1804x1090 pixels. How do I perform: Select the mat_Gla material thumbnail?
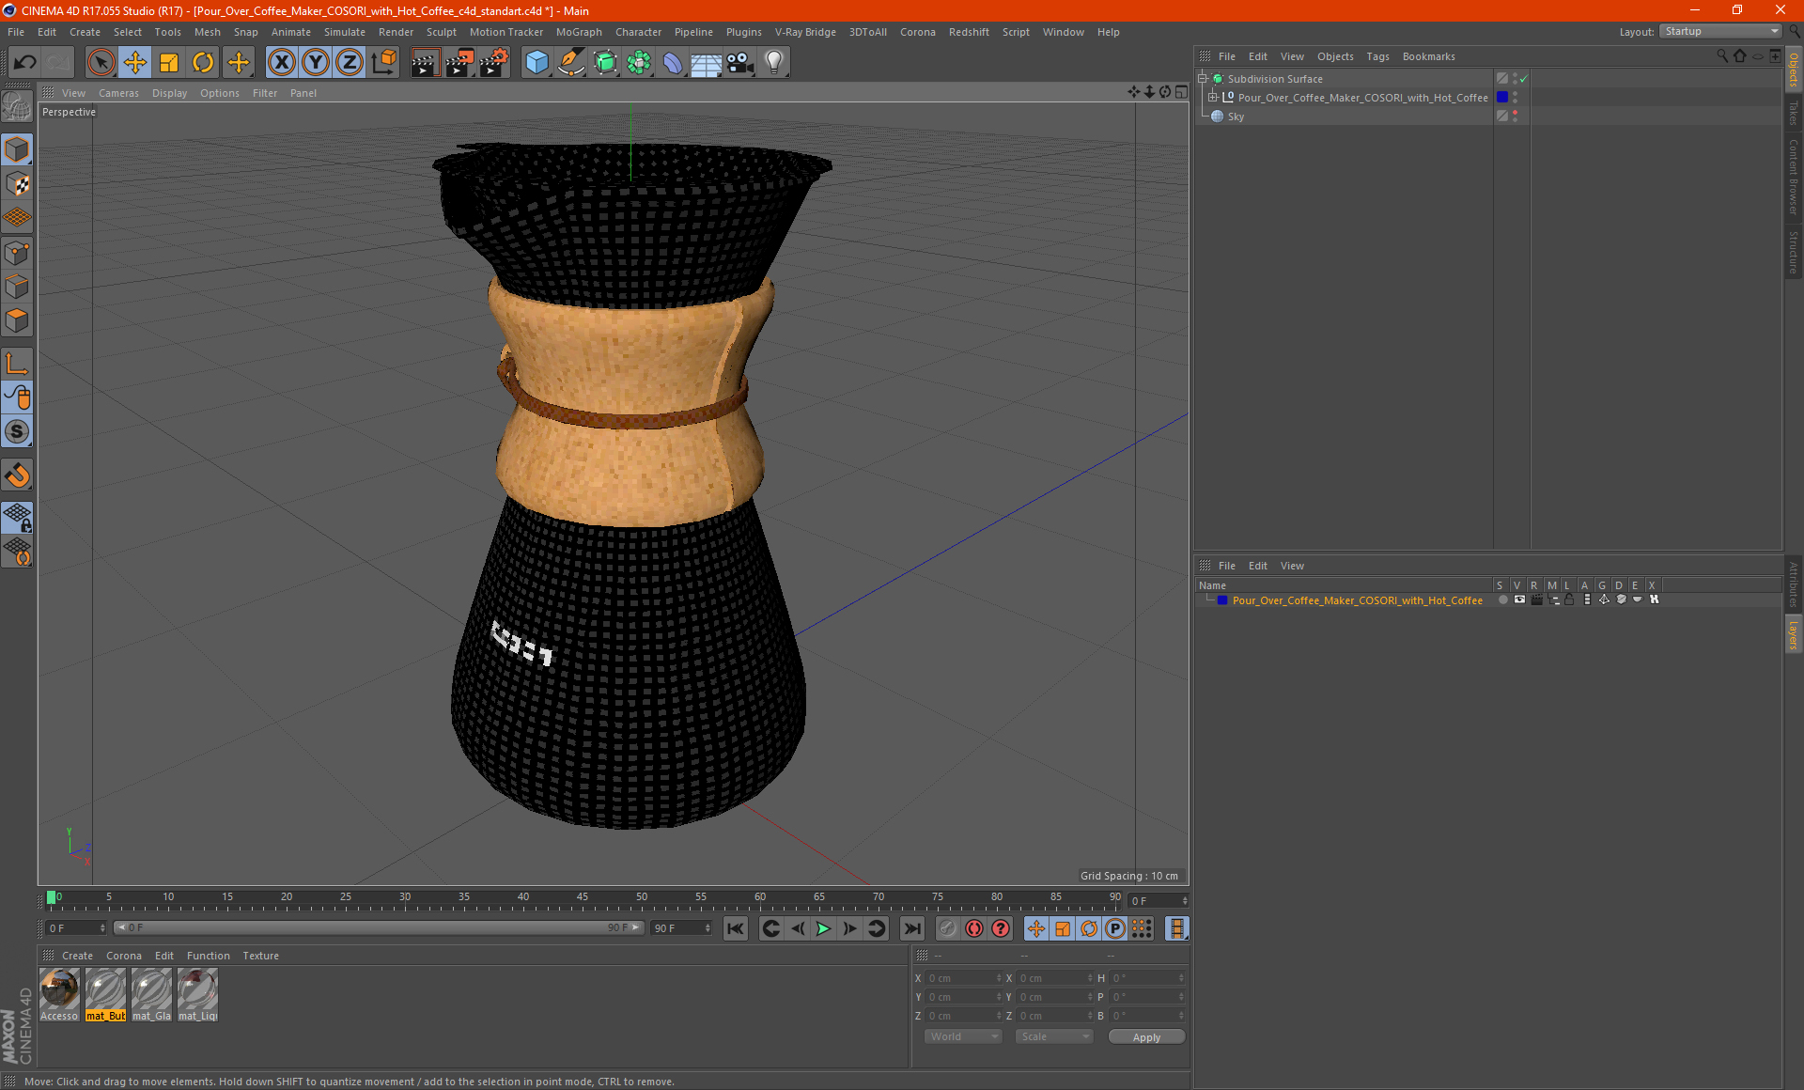pos(151,995)
